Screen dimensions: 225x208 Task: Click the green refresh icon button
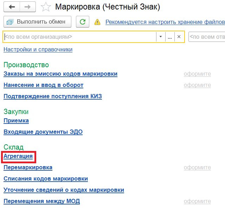83,22
